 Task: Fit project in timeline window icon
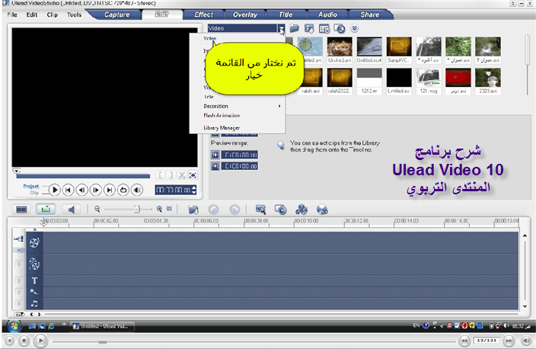coord(169,209)
